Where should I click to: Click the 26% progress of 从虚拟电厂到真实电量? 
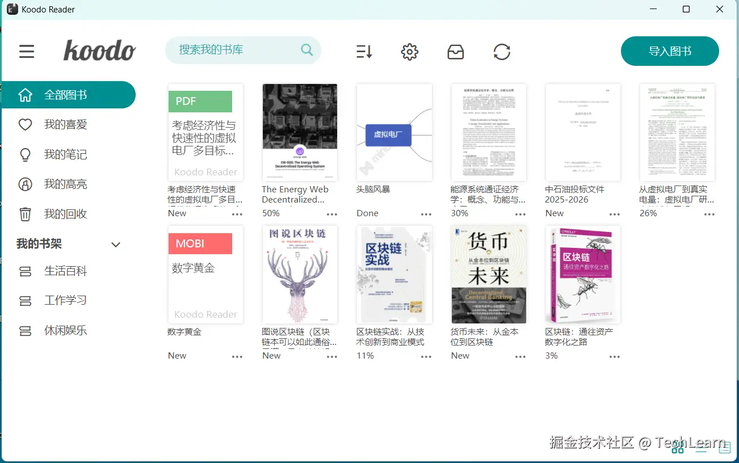[x=648, y=213]
